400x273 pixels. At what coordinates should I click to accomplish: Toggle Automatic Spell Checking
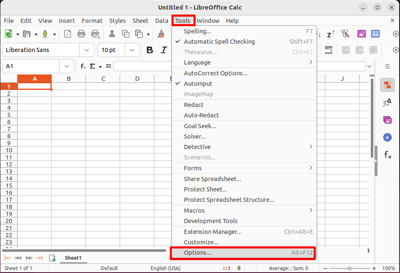coord(244,42)
